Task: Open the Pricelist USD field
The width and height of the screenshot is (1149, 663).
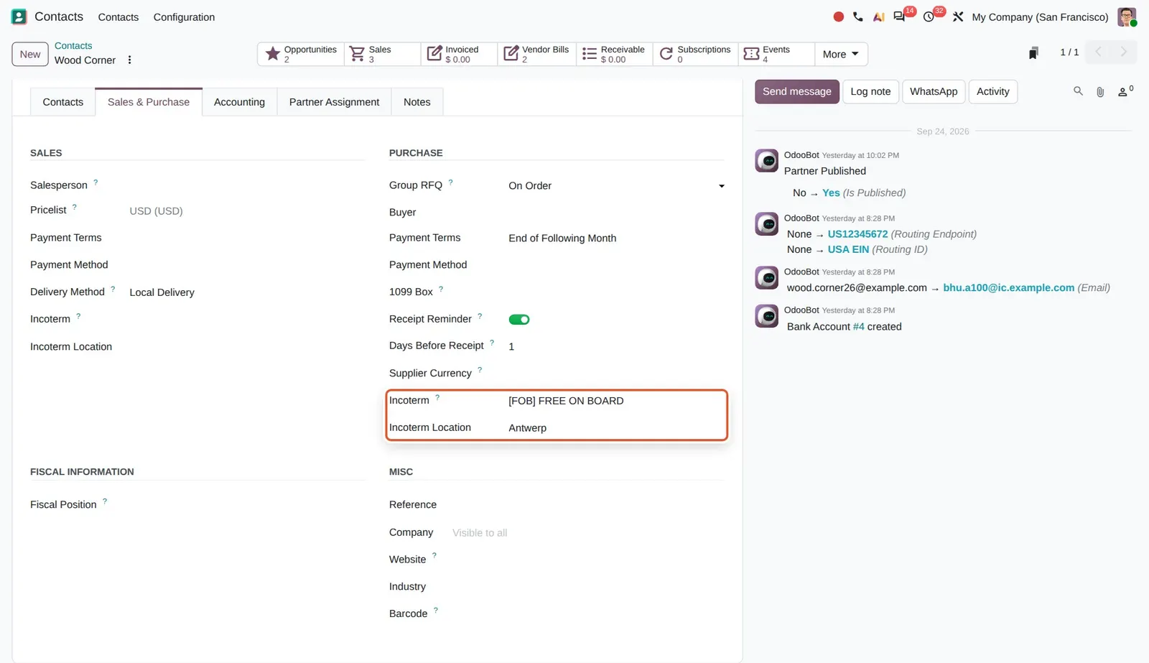Action: (x=246, y=210)
